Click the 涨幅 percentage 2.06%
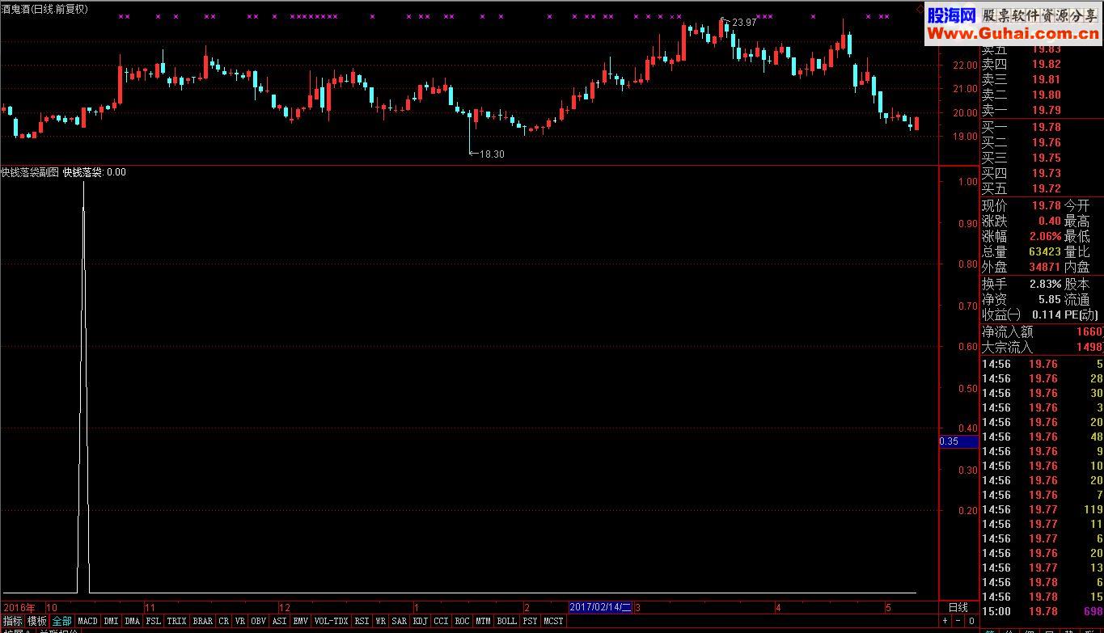Screen dimensions: 1104x633 pos(1045,236)
